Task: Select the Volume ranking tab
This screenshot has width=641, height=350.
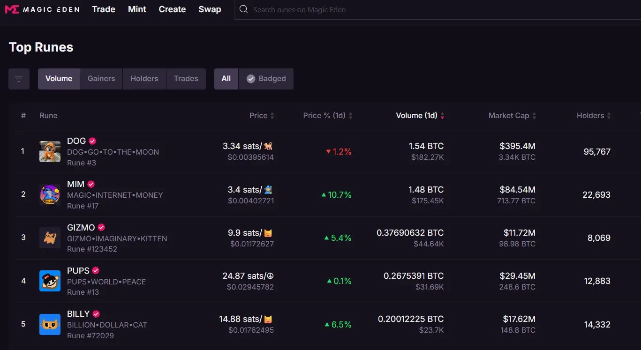Action: pos(59,79)
